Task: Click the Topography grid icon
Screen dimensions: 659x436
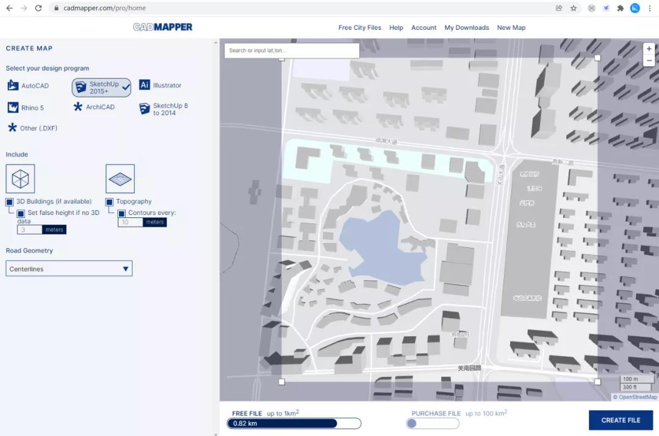Action: coord(120,179)
